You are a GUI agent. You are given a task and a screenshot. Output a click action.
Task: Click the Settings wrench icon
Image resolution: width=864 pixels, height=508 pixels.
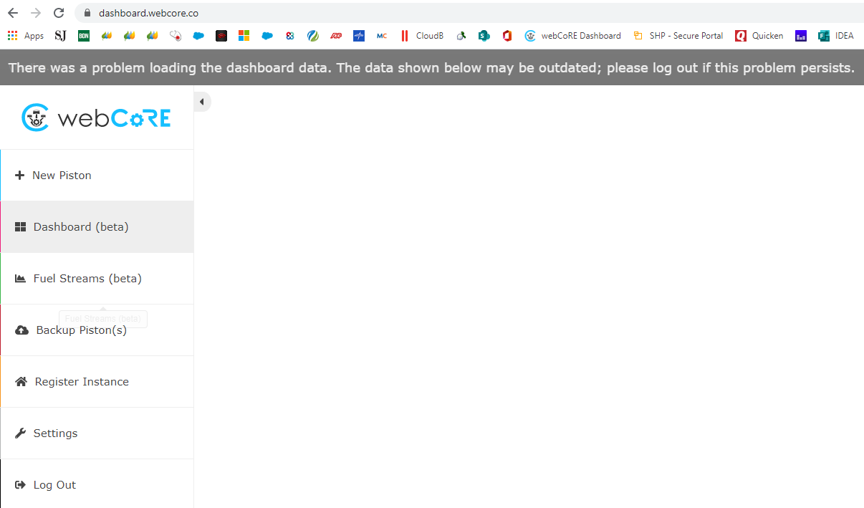(x=20, y=433)
